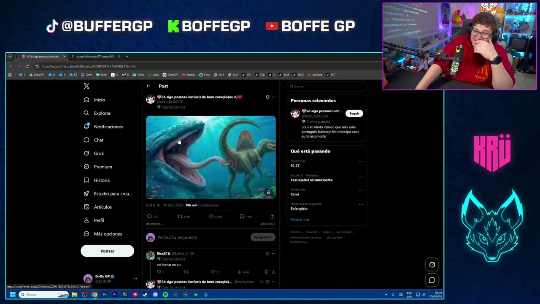Select the 'Só sigo pessoas' browser tab
The width and height of the screenshot is (540, 304).
pos(41,57)
